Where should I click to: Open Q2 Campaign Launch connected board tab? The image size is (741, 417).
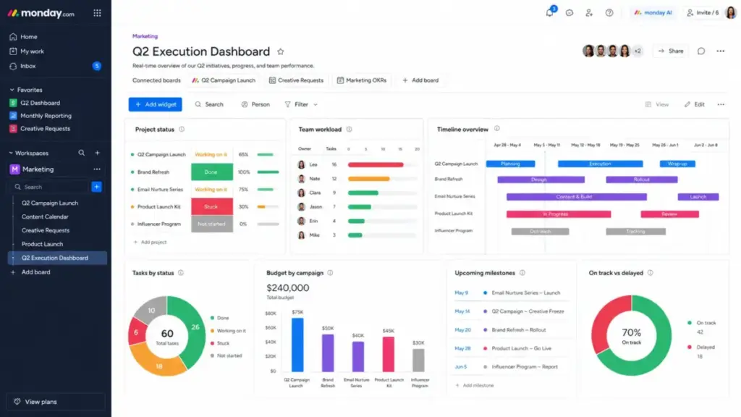(224, 80)
